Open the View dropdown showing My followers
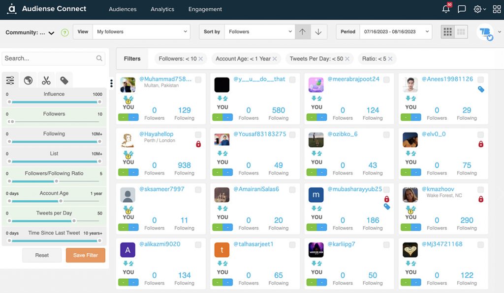This screenshot has height=293, width=504. (x=143, y=31)
